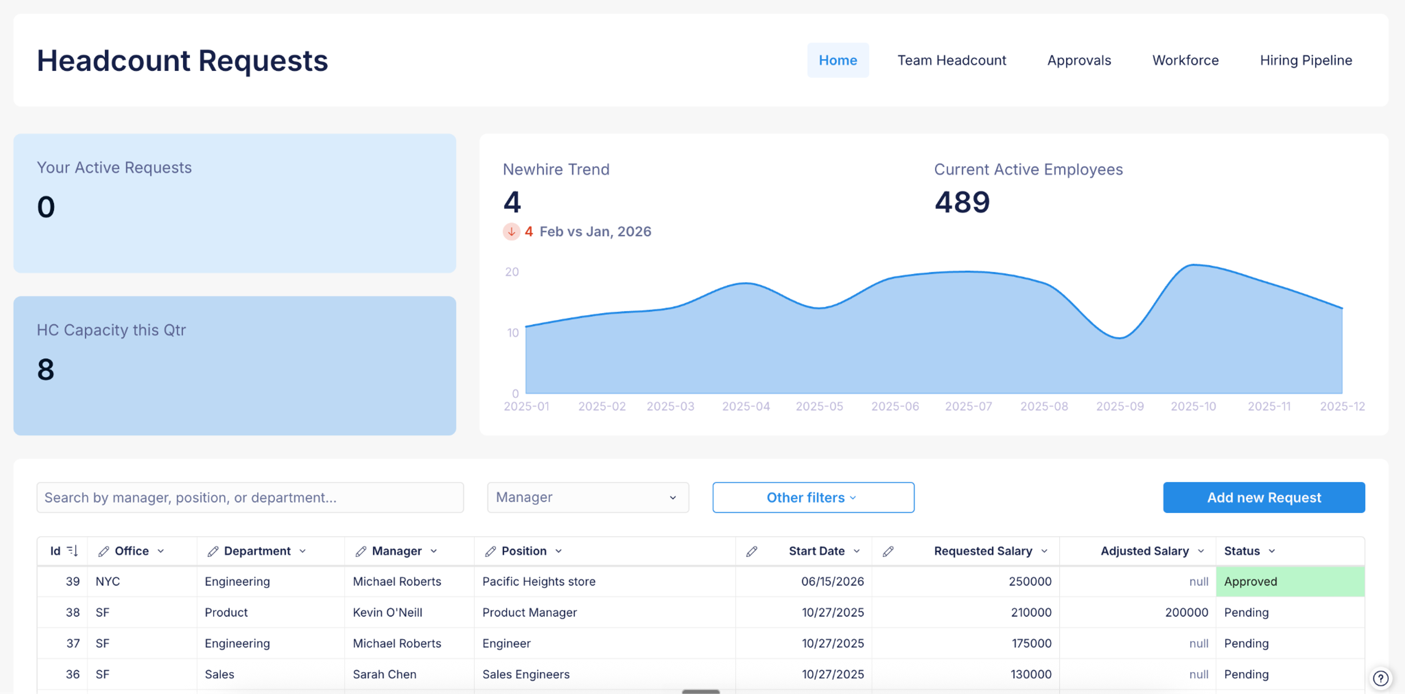Click 'Product' department cell
Viewport: 1405px width, 694px height.
[270, 612]
